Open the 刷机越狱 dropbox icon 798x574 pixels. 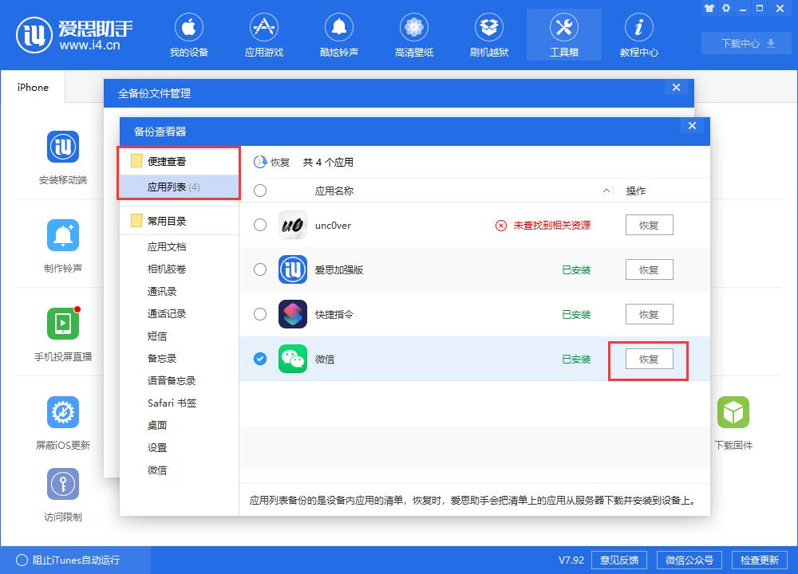click(x=488, y=28)
